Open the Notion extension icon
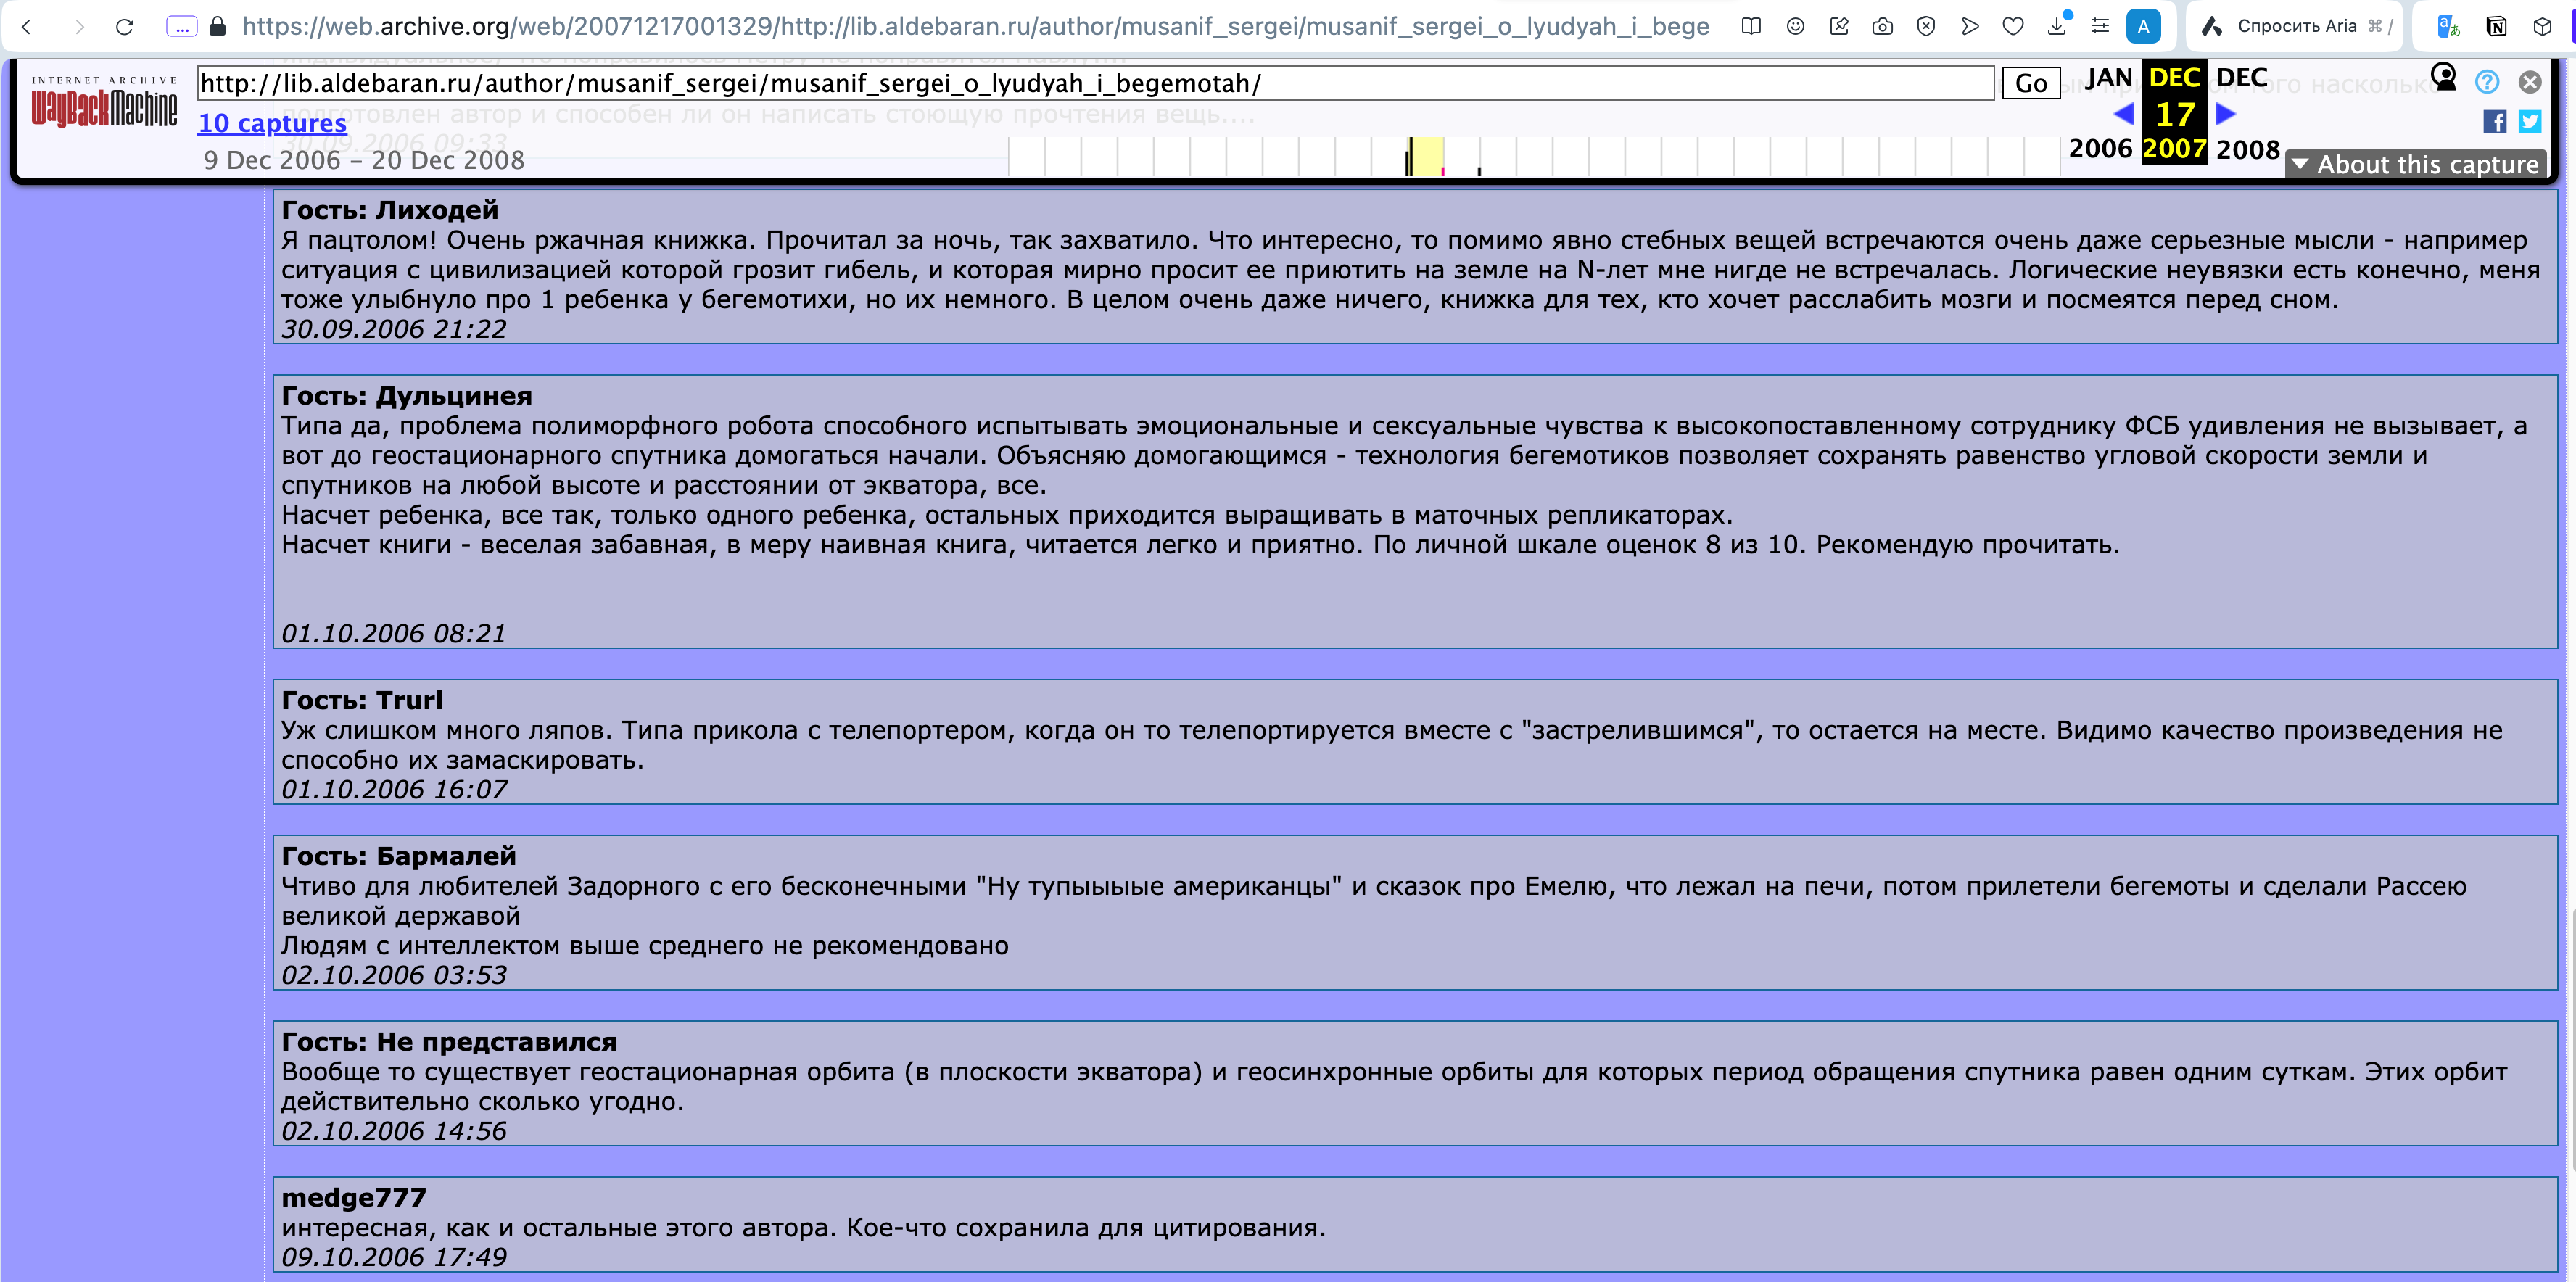Image resolution: width=2576 pixels, height=1282 pixels. (x=2496, y=27)
